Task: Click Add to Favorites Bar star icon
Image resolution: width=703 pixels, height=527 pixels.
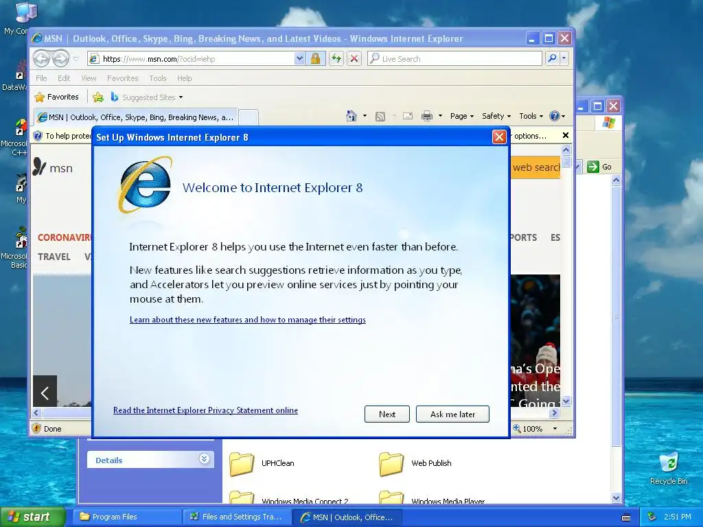Action: point(98,97)
